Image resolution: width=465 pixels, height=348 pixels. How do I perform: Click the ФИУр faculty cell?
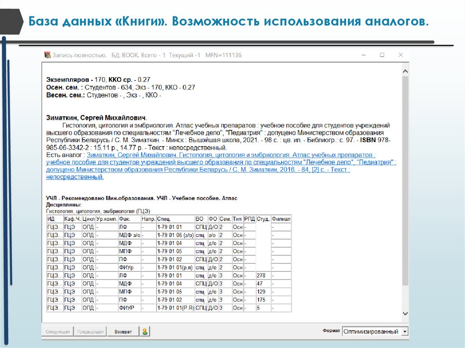tap(129, 267)
